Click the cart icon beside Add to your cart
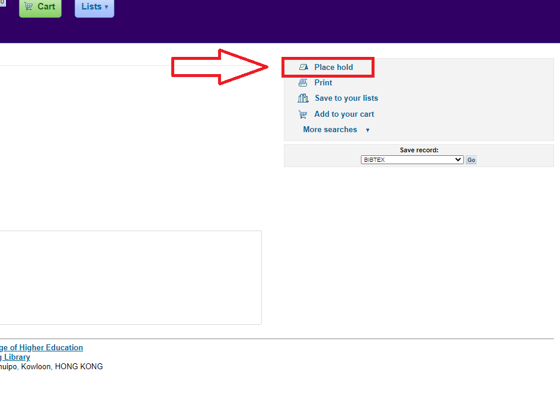The image size is (560, 403). 303,114
